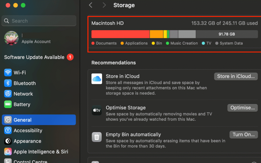Click the Music Creation legend dot
This screenshot has width=261, height=163.
coord(167,43)
